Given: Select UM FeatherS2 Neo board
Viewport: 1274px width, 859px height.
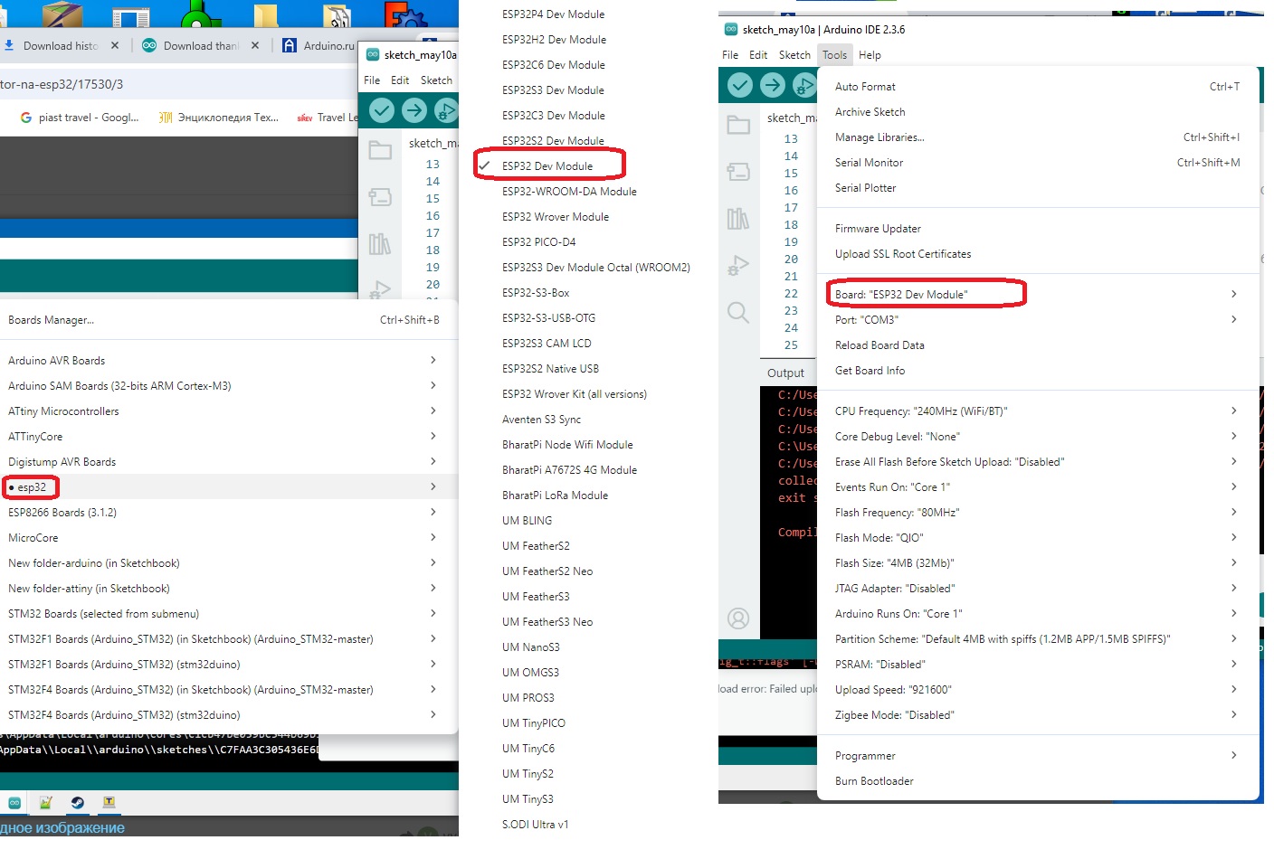Looking at the screenshot, I should (x=547, y=571).
